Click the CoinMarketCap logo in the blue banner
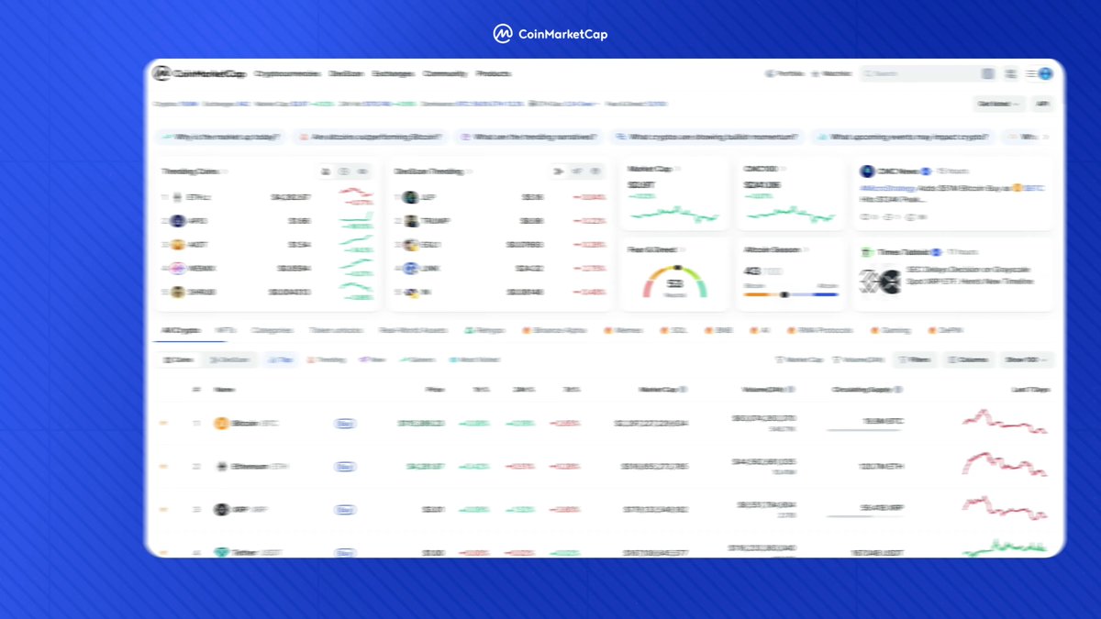 [550, 34]
